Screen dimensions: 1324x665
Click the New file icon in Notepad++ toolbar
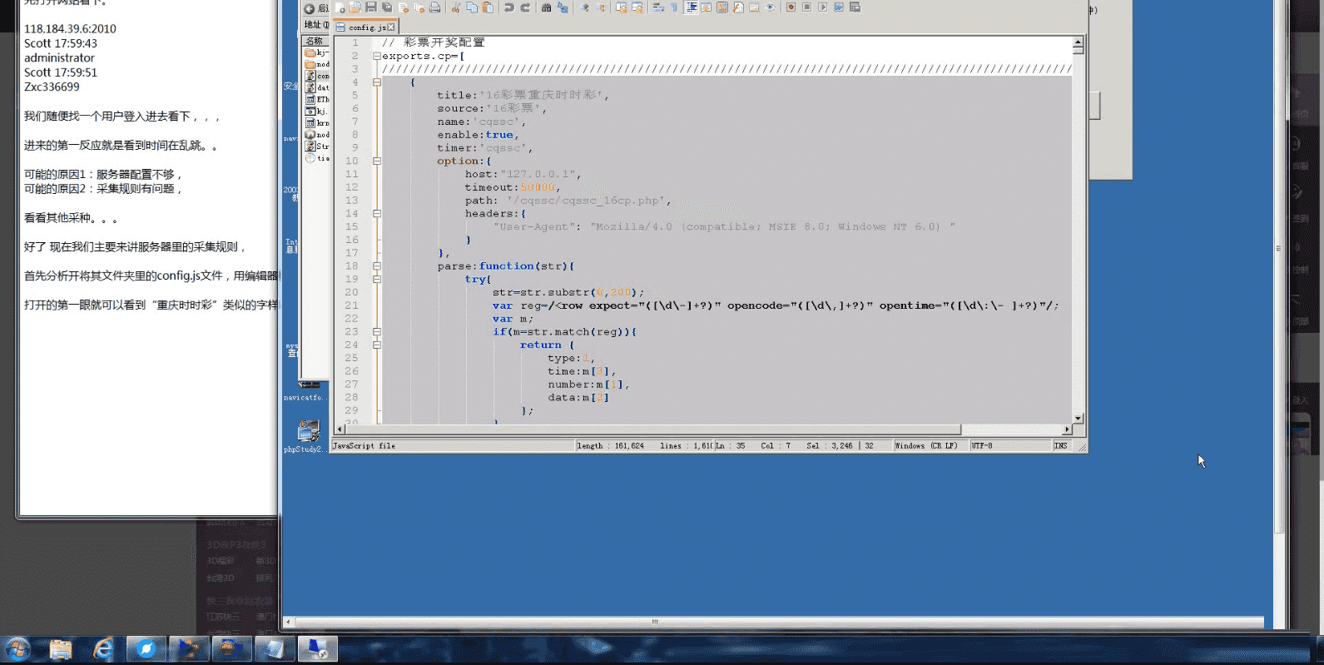tap(340, 7)
